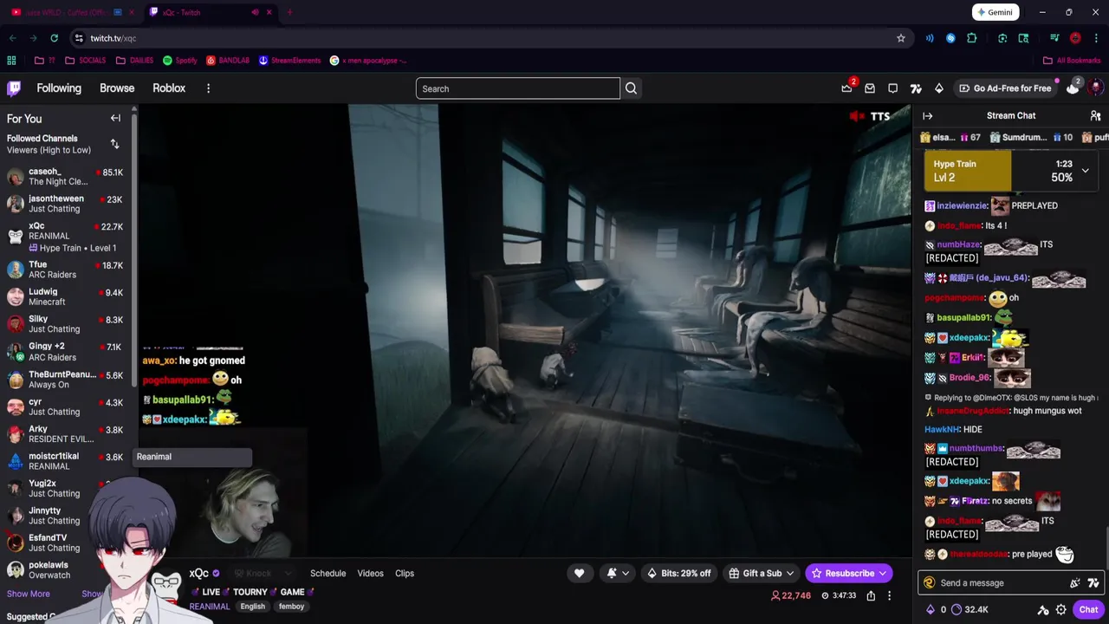1109x624 pixels.
Task: Open the DAILIES bookmark folder
Action: click(134, 61)
